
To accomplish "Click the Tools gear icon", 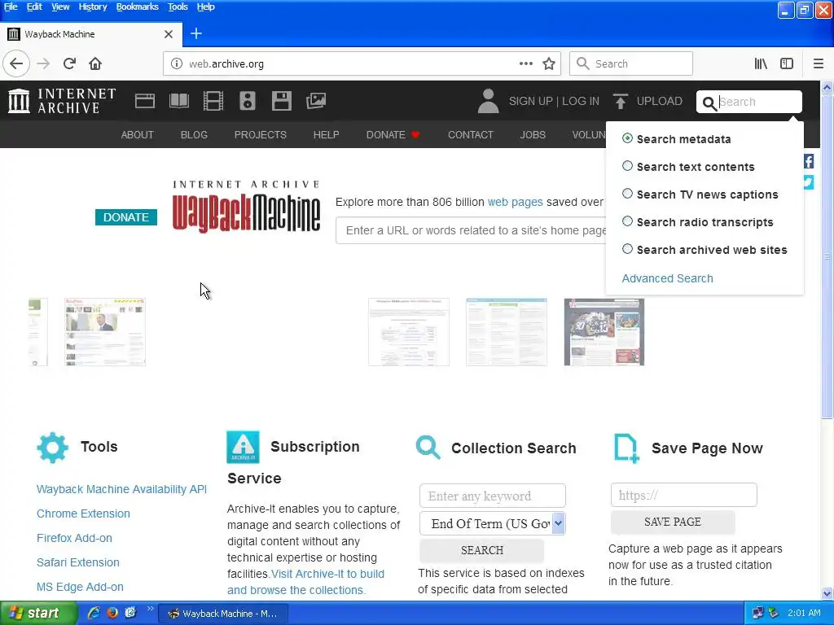I will tap(53, 448).
